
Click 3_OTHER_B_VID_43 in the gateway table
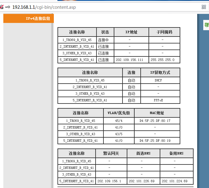point(77,174)
